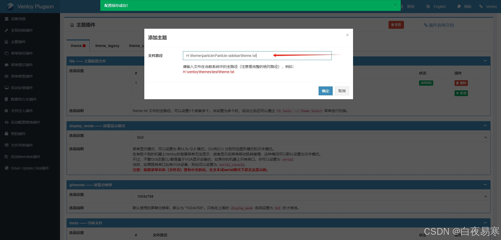This screenshot has height=240, width=501.
Task: Select the theme tab
Action: pyautogui.click(x=78, y=46)
